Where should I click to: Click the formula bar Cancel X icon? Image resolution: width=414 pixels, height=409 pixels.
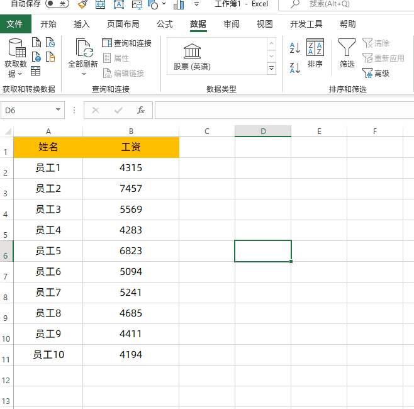[96, 110]
